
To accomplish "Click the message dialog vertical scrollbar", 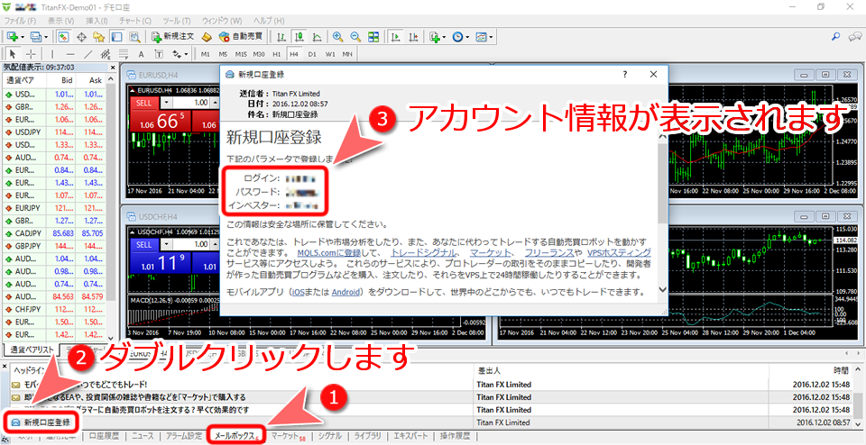I will (662, 213).
